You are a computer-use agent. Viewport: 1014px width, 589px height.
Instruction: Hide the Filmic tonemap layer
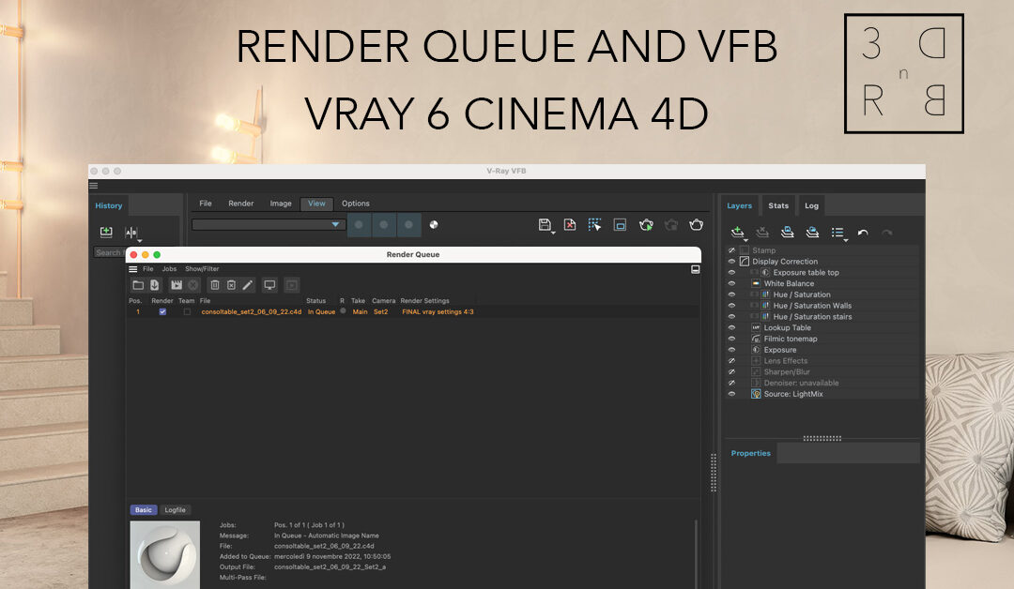[731, 339]
